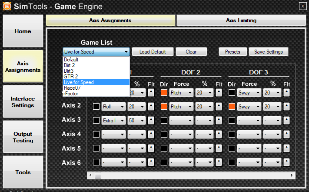Open Axis 3 DOF 1 Extra1 force dropdown

click(113, 120)
